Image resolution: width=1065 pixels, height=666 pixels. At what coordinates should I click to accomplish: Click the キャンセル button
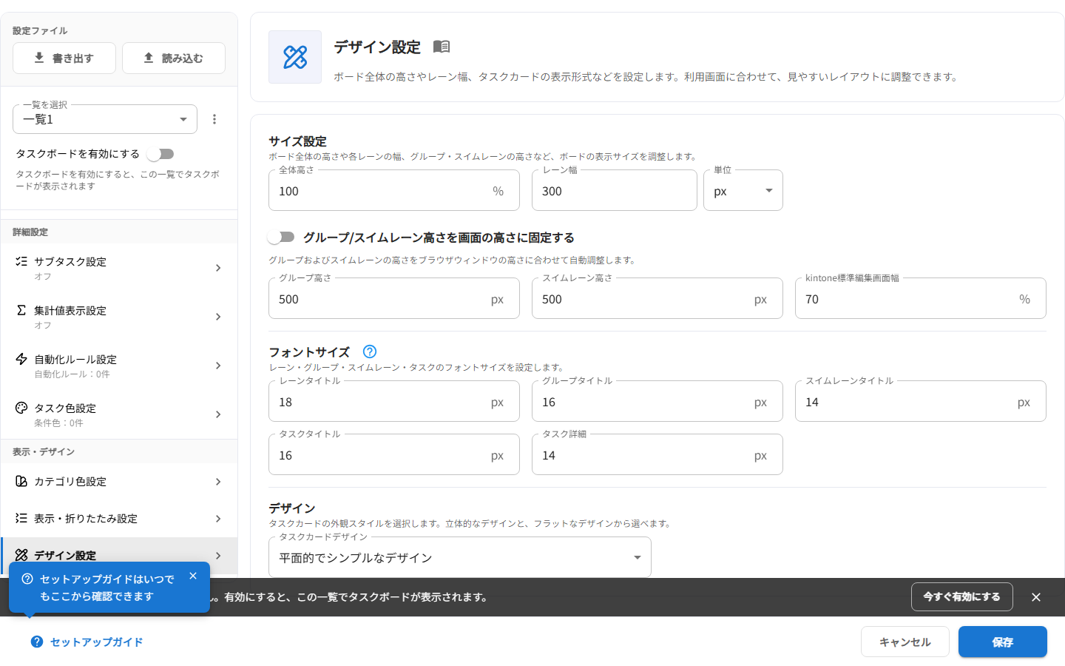pos(905,642)
